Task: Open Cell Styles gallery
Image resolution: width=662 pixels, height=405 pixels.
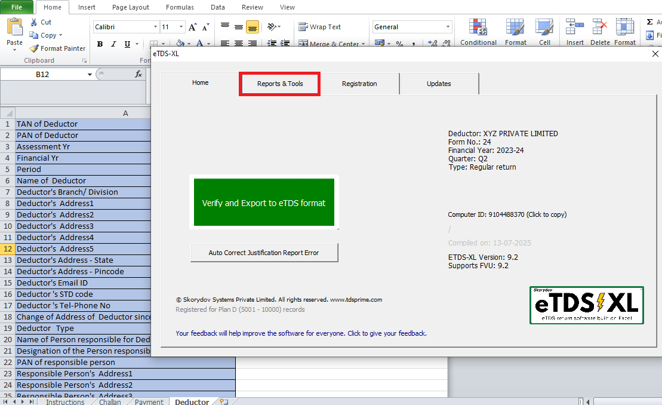Action: (544, 32)
